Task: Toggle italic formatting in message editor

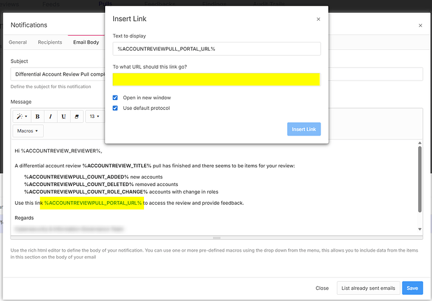Action: click(51, 117)
